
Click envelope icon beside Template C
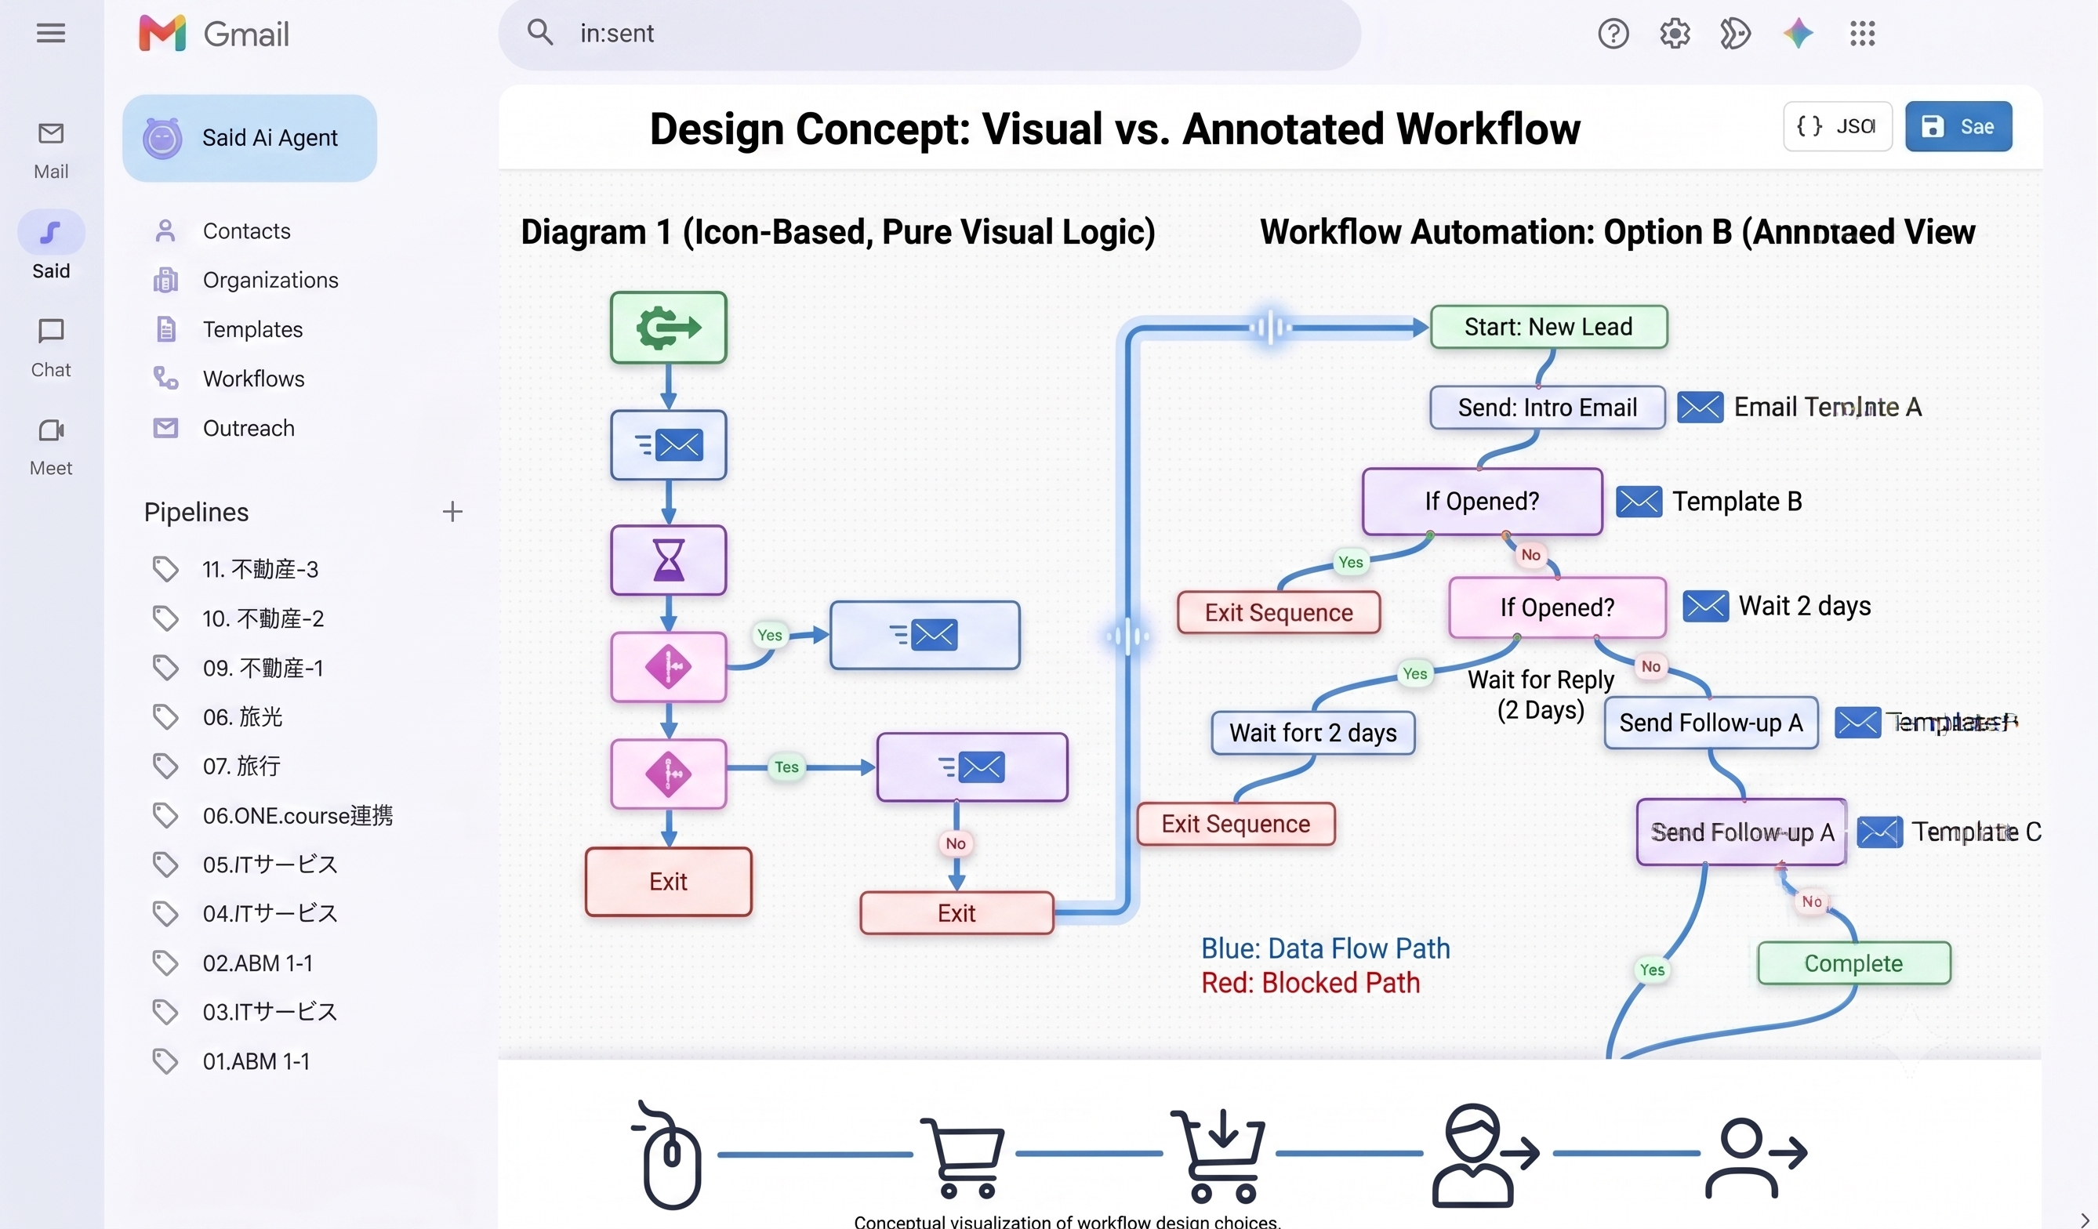point(1880,832)
